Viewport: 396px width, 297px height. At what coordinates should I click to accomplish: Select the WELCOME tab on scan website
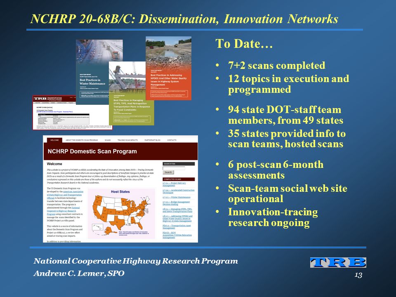pyautogui.click(x=54, y=140)
